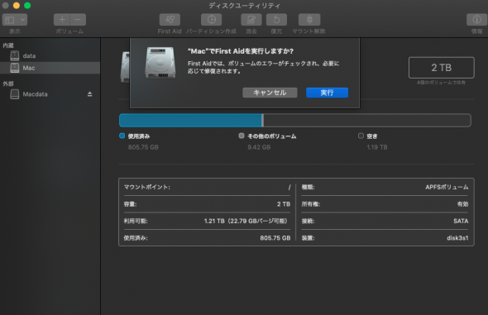Click the 実行 button to run First Aid
This screenshot has height=315, width=488.
(327, 93)
